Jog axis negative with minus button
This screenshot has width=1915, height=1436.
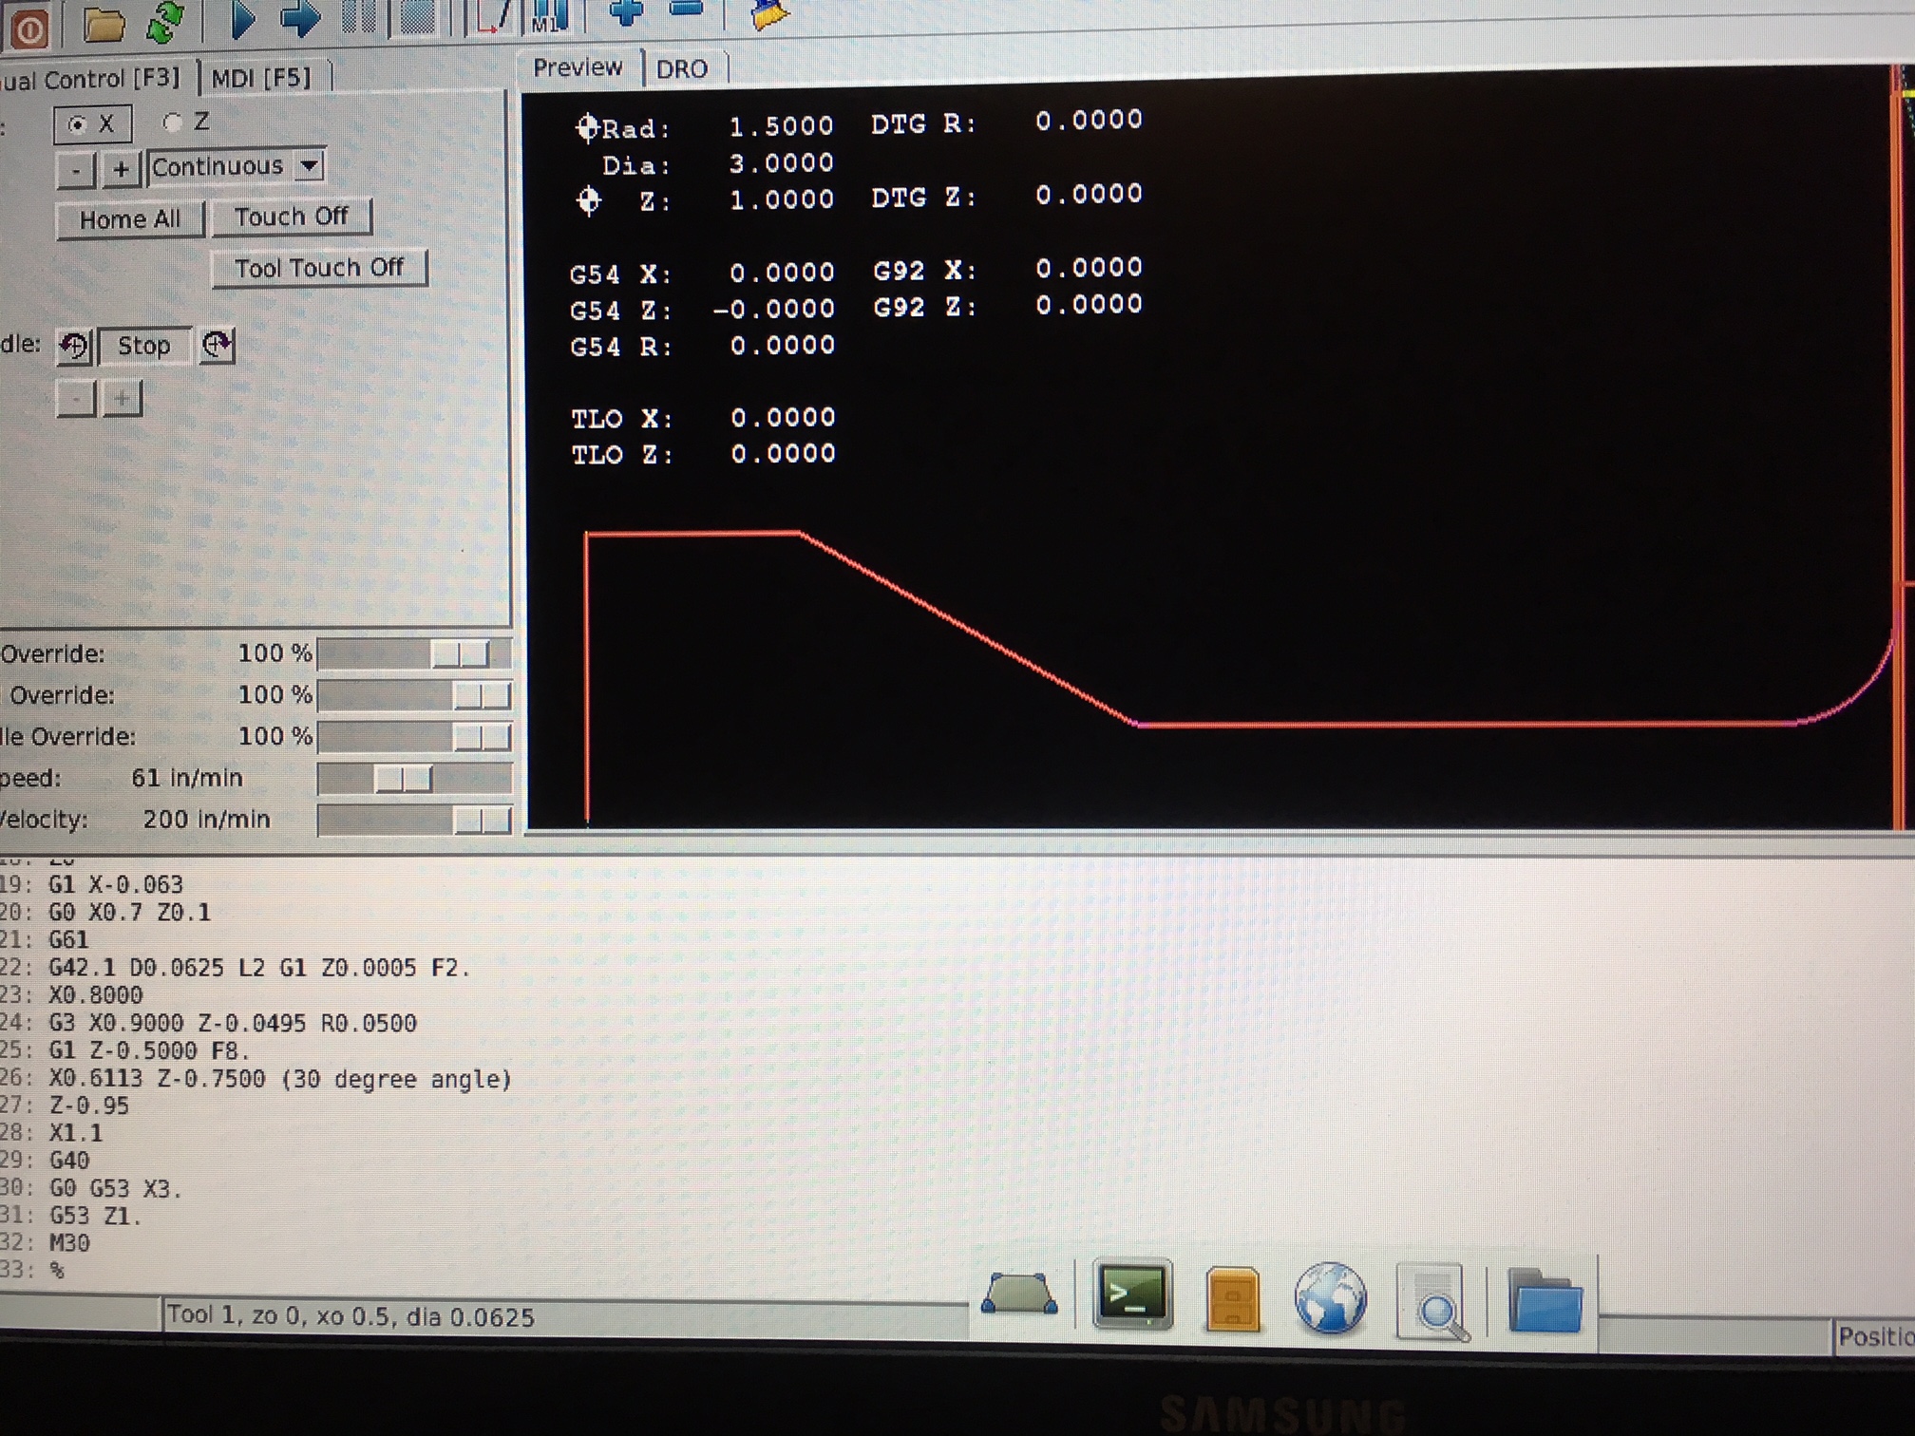76,171
